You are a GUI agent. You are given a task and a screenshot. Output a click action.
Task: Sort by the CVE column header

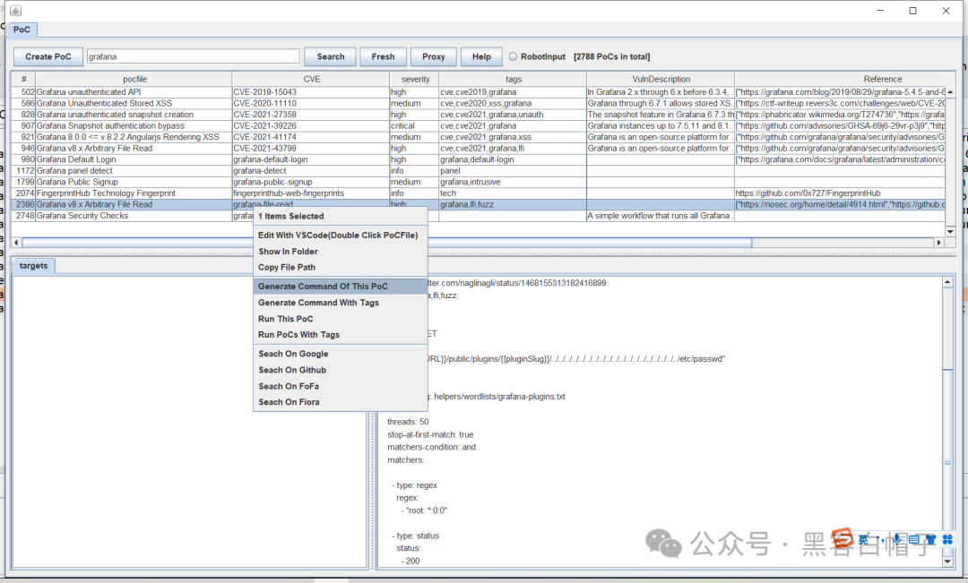pos(311,79)
